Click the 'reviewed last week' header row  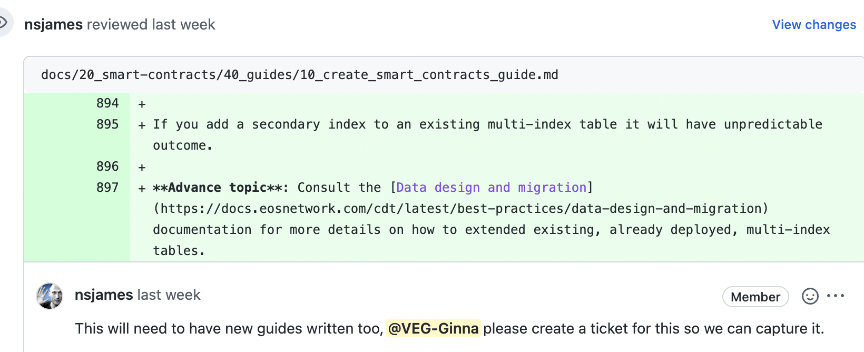[x=151, y=24]
